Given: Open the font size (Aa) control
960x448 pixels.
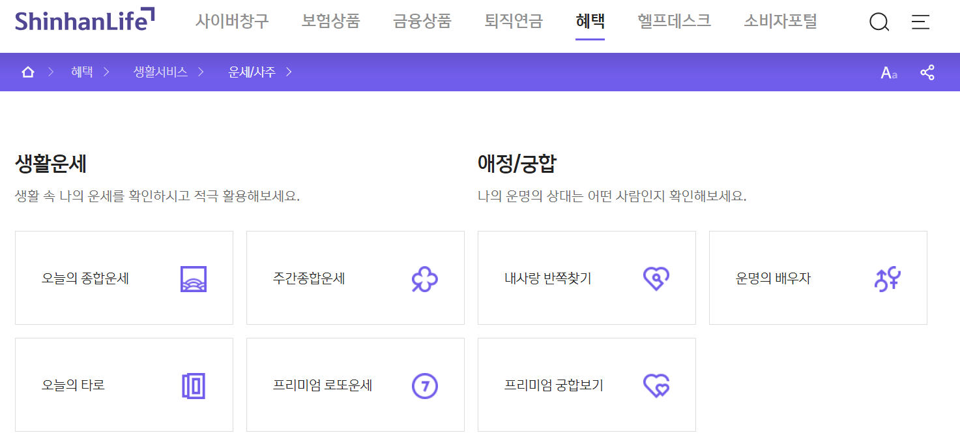Looking at the screenshot, I should pyautogui.click(x=888, y=72).
